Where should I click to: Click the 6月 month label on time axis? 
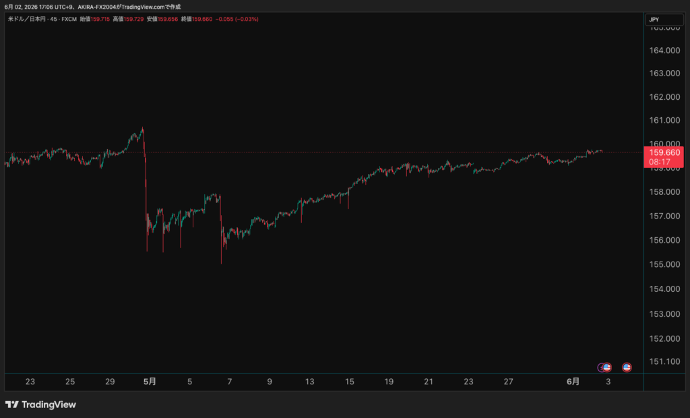point(573,382)
